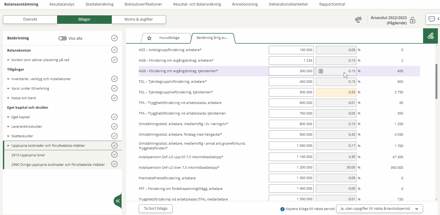The width and height of the screenshot is (440, 215).
Task: Collapse sidebar with green double-arrow button
Action: pos(118,201)
